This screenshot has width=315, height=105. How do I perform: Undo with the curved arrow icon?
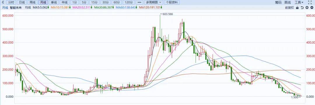[302, 8]
